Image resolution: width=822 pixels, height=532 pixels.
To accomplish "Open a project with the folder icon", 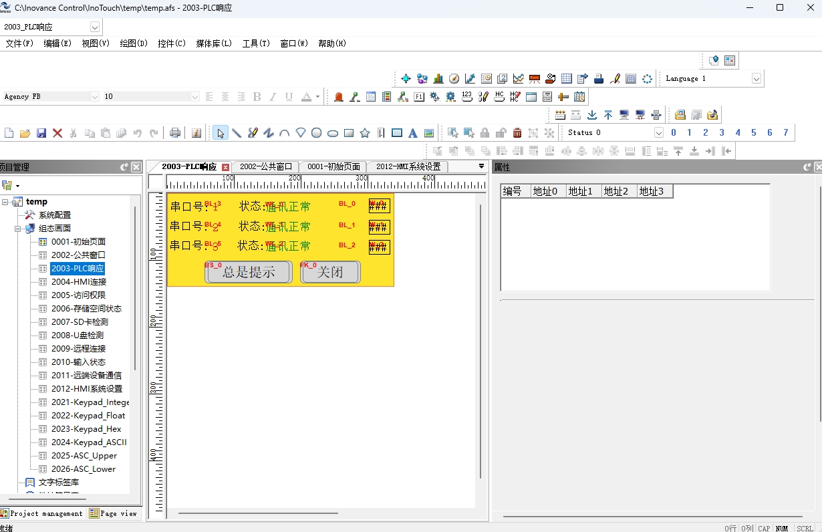I will click(x=25, y=133).
